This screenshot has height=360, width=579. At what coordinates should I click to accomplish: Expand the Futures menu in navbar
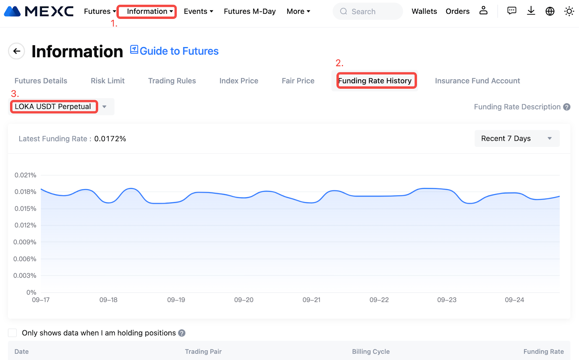pos(100,11)
